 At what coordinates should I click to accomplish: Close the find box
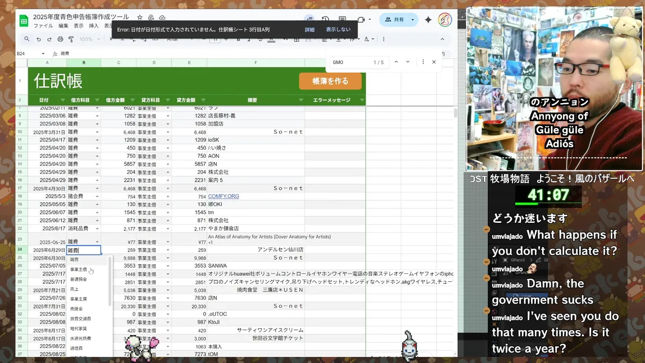[x=434, y=62]
